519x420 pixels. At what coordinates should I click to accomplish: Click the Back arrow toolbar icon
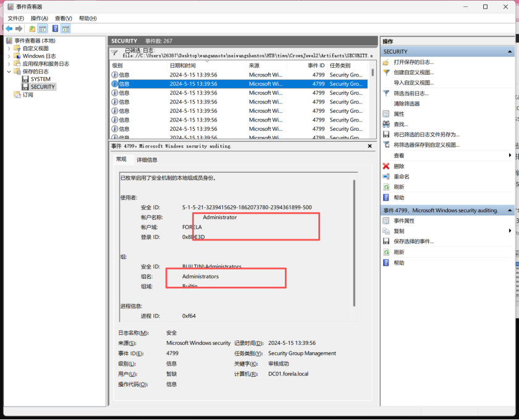pos(9,29)
